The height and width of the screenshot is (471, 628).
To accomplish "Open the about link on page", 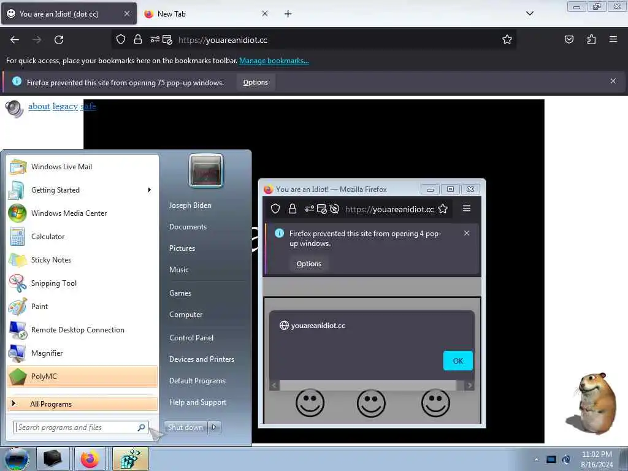I will 39,106.
